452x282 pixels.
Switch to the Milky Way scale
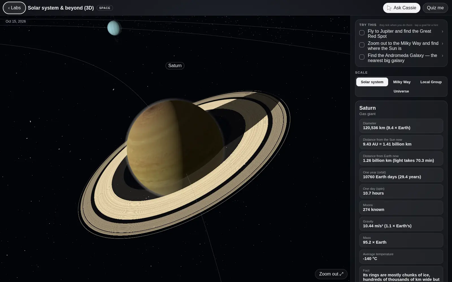pyautogui.click(x=402, y=82)
